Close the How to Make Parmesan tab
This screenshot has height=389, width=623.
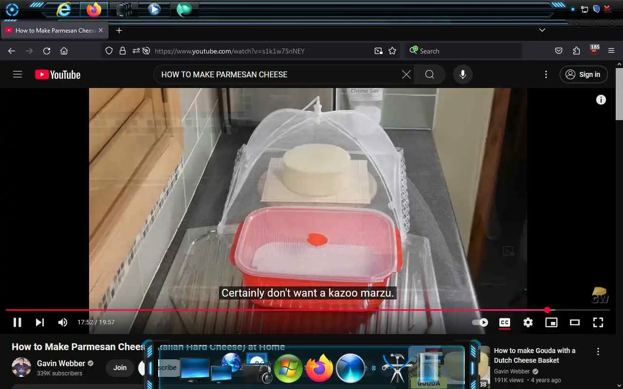tap(101, 30)
